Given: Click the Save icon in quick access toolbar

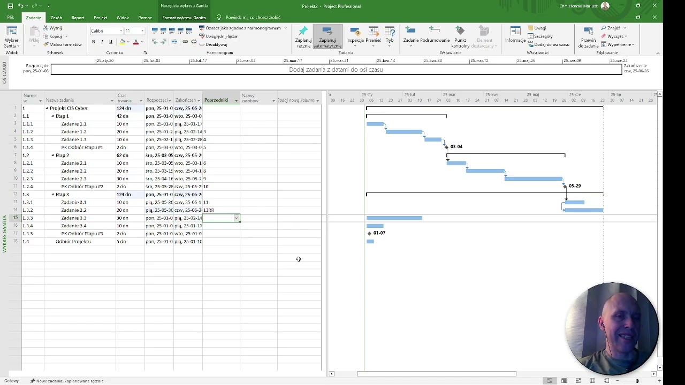Looking at the screenshot, I should [10, 6].
